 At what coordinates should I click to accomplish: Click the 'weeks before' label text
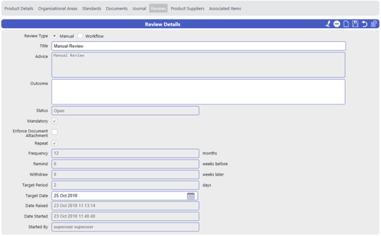point(215,164)
